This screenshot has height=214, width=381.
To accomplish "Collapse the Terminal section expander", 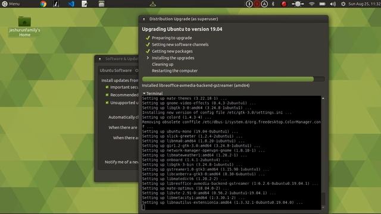I will click(144, 93).
